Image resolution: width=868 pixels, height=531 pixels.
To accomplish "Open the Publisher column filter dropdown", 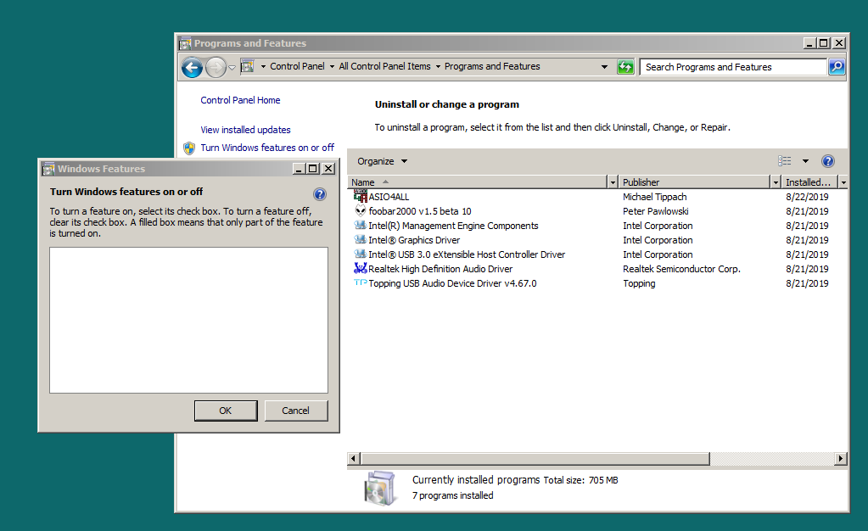I will tap(776, 182).
